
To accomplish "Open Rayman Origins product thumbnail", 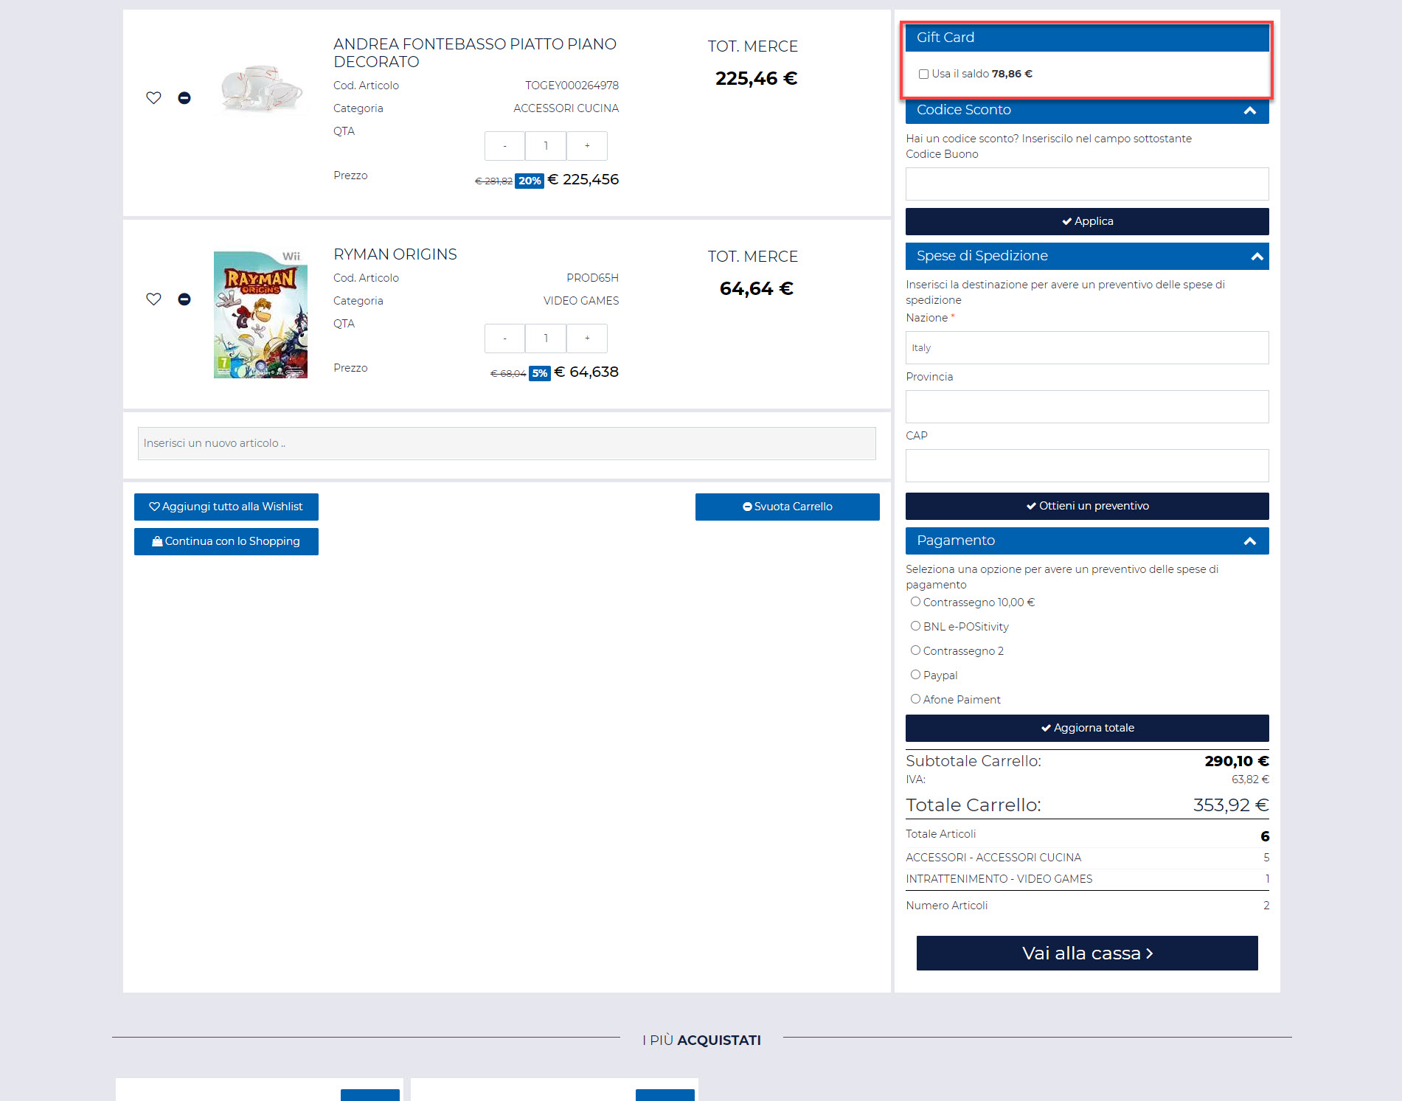I will pos(260,315).
